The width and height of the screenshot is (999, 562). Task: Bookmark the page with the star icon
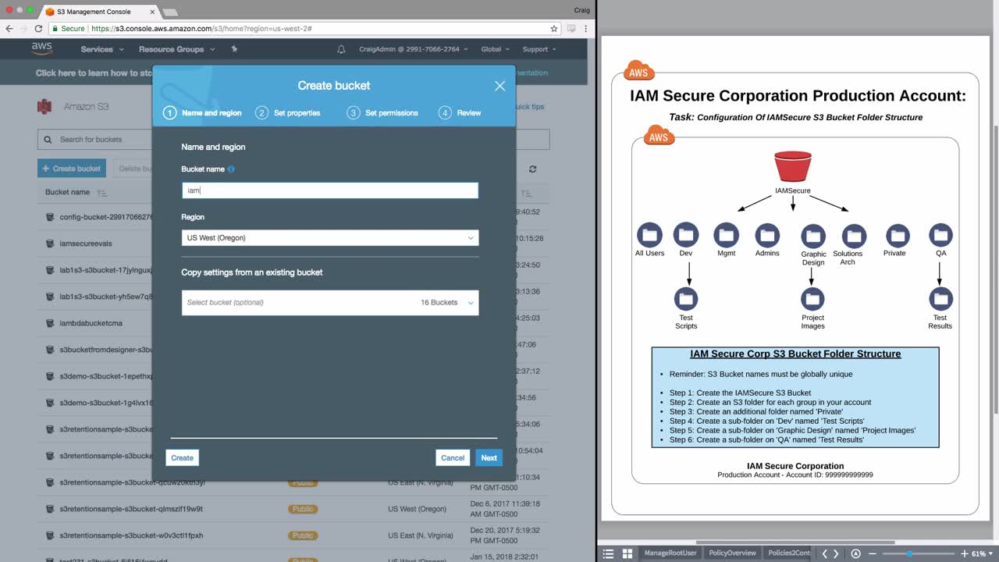coord(554,28)
